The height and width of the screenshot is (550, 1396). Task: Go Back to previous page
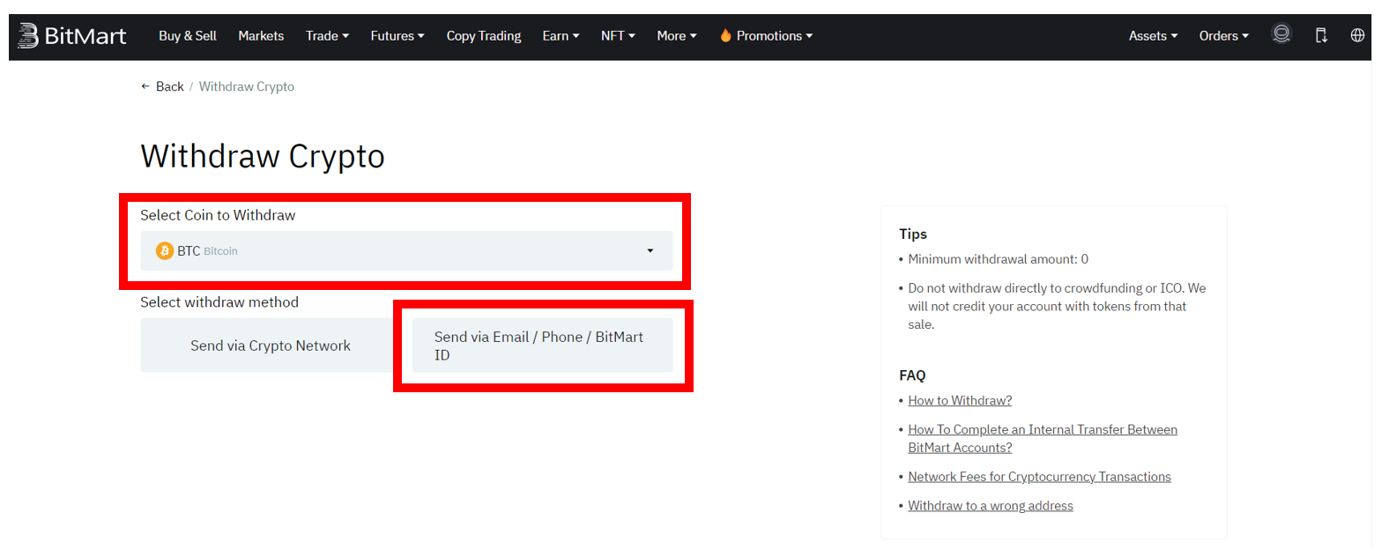162,86
